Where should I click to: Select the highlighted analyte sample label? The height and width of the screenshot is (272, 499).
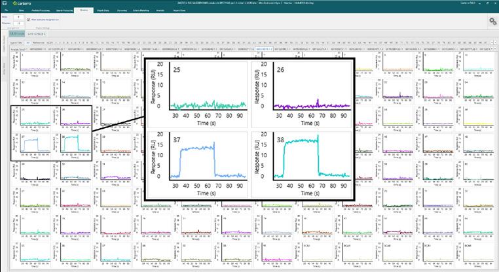pyautogui.click(x=264, y=49)
